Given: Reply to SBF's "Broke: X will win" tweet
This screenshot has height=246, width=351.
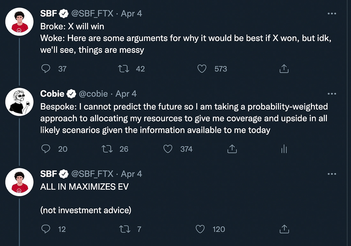Looking at the screenshot, I should (x=46, y=68).
